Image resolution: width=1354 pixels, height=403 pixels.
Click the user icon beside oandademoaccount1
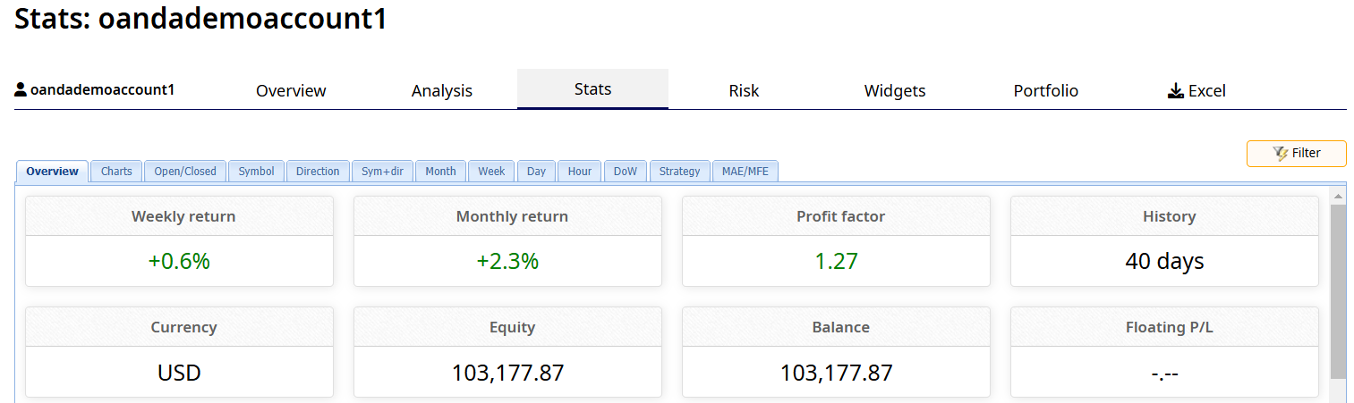[x=21, y=90]
